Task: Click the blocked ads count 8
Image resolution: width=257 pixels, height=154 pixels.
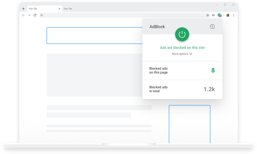Action: pyautogui.click(x=213, y=70)
